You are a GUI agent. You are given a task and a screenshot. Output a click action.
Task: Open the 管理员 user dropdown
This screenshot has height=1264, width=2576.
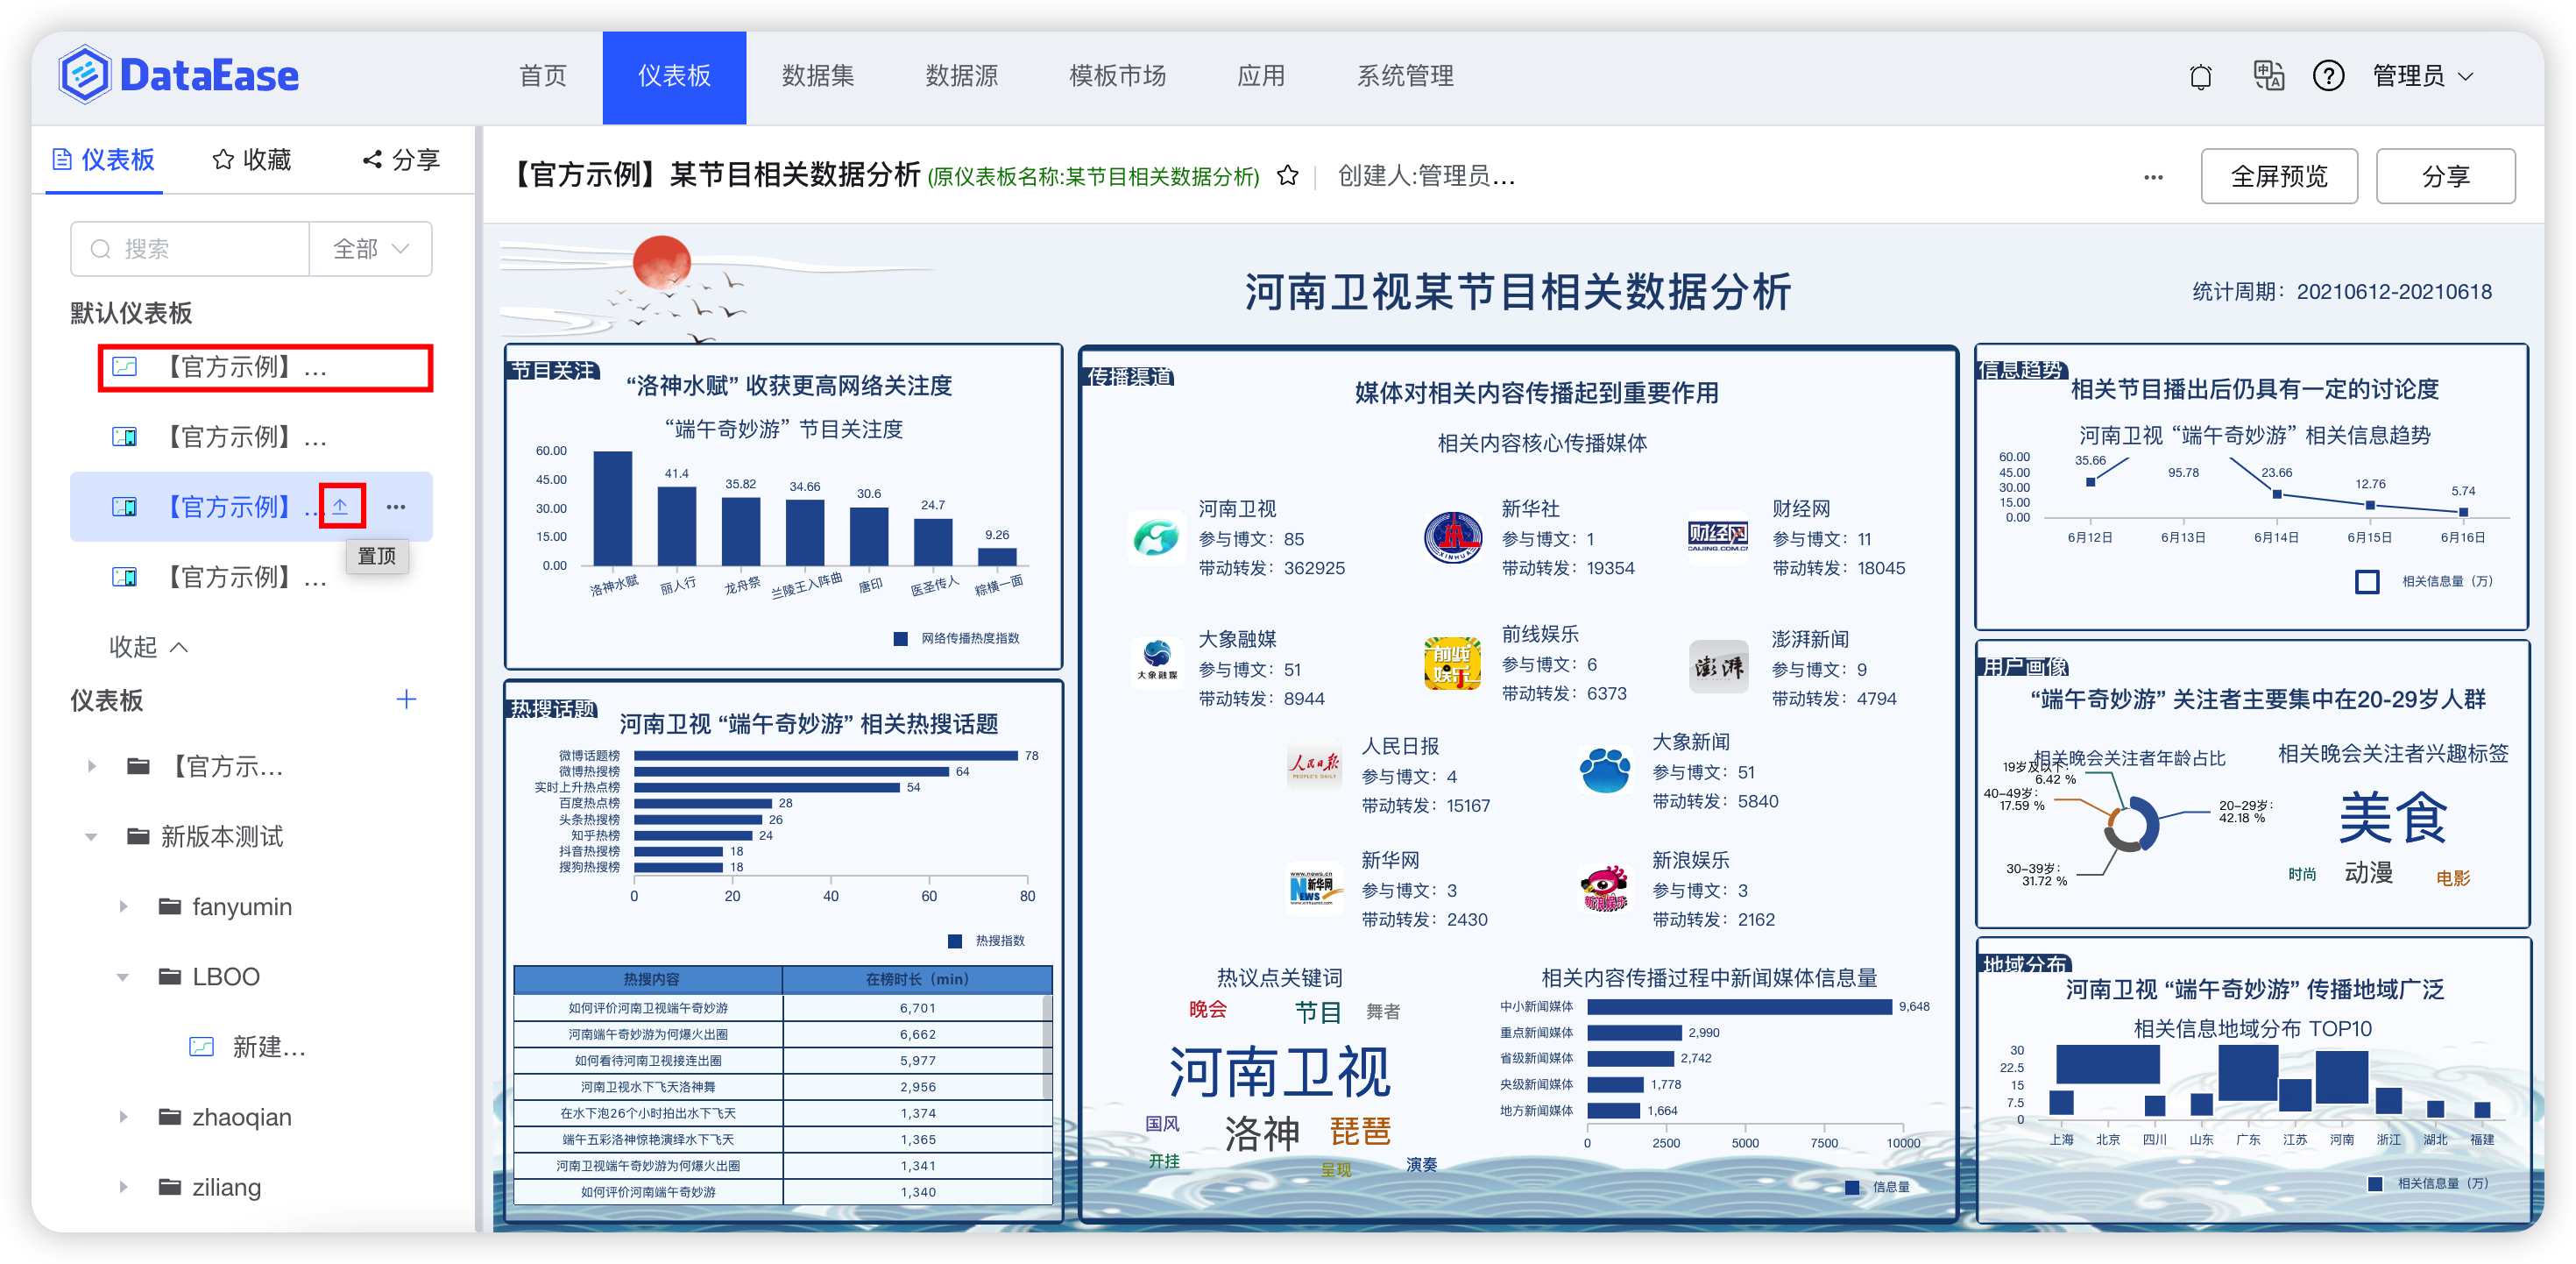(2424, 76)
